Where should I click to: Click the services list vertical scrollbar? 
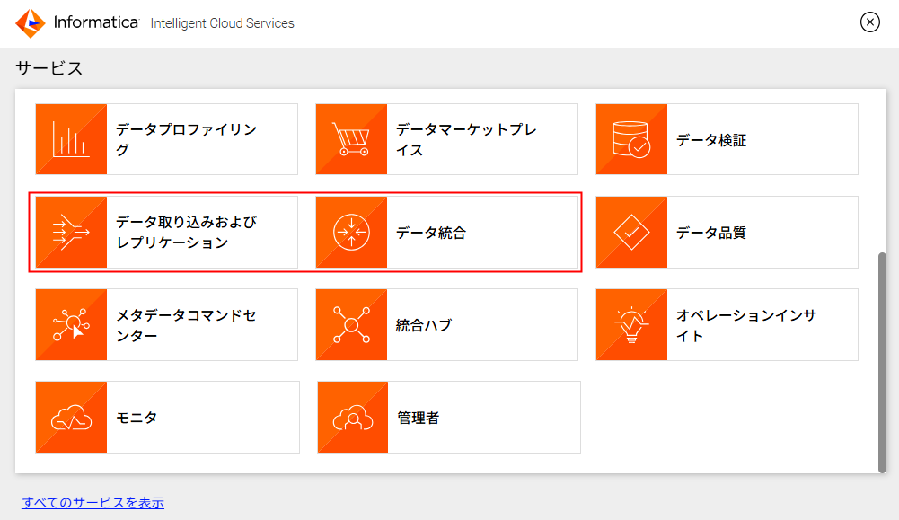(882, 362)
